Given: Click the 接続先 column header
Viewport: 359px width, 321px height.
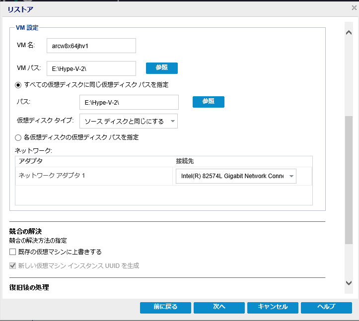Looking at the screenshot, I should tap(242, 161).
